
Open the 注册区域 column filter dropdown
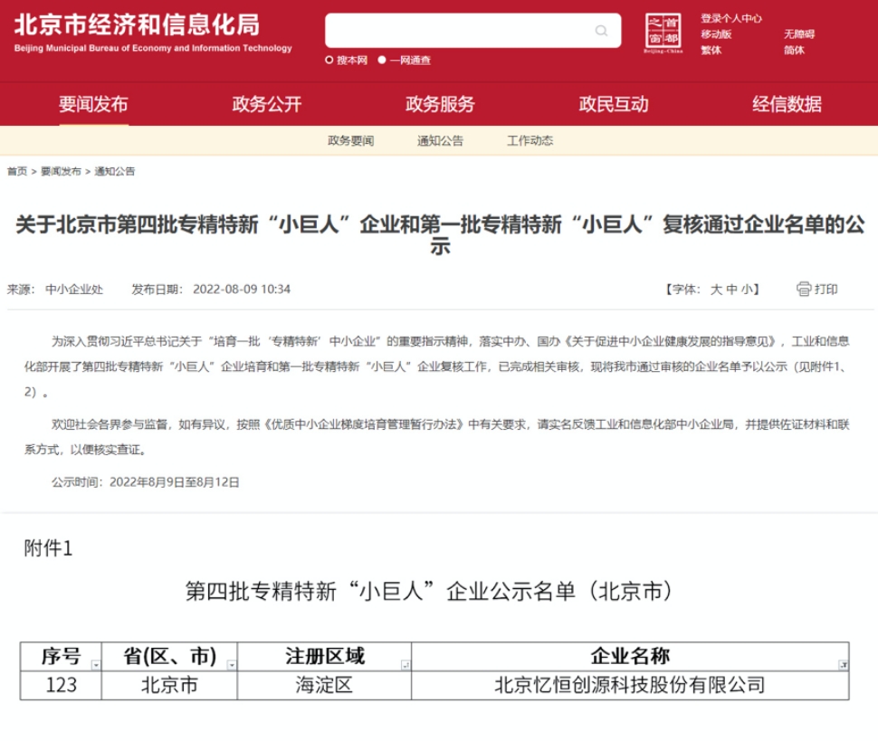(x=406, y=665)
